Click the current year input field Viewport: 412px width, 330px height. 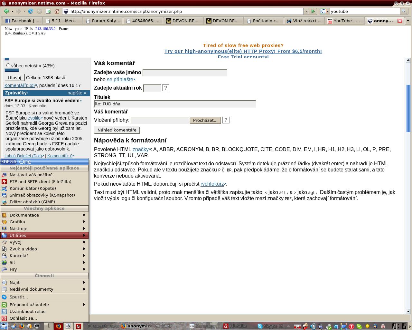click(x=152, y=88)
